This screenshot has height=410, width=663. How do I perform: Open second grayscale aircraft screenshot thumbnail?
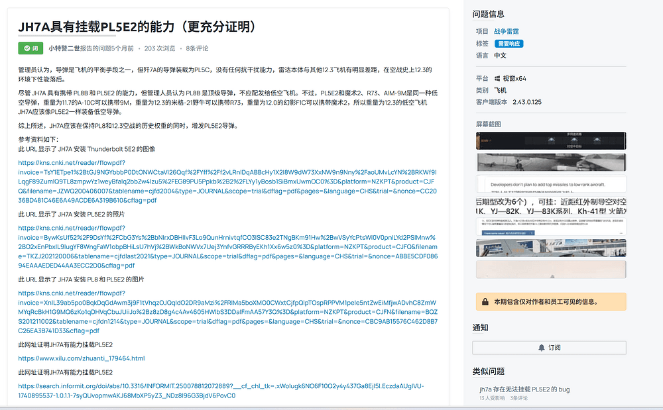point(551,162)
